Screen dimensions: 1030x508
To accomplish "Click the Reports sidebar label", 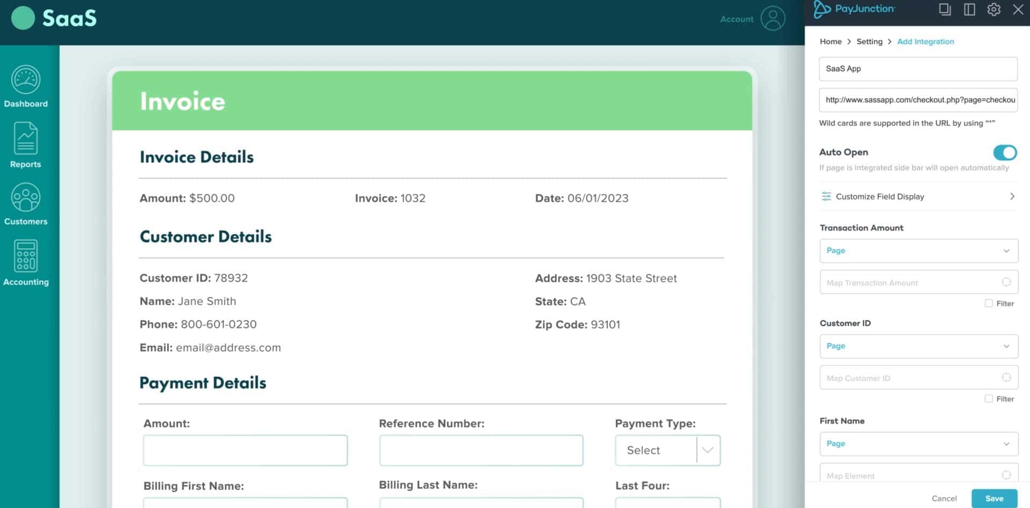I will click(x=26, y=164).
